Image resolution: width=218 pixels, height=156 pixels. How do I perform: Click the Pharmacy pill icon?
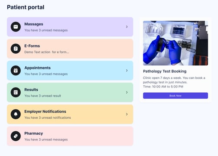click(16, 136)
